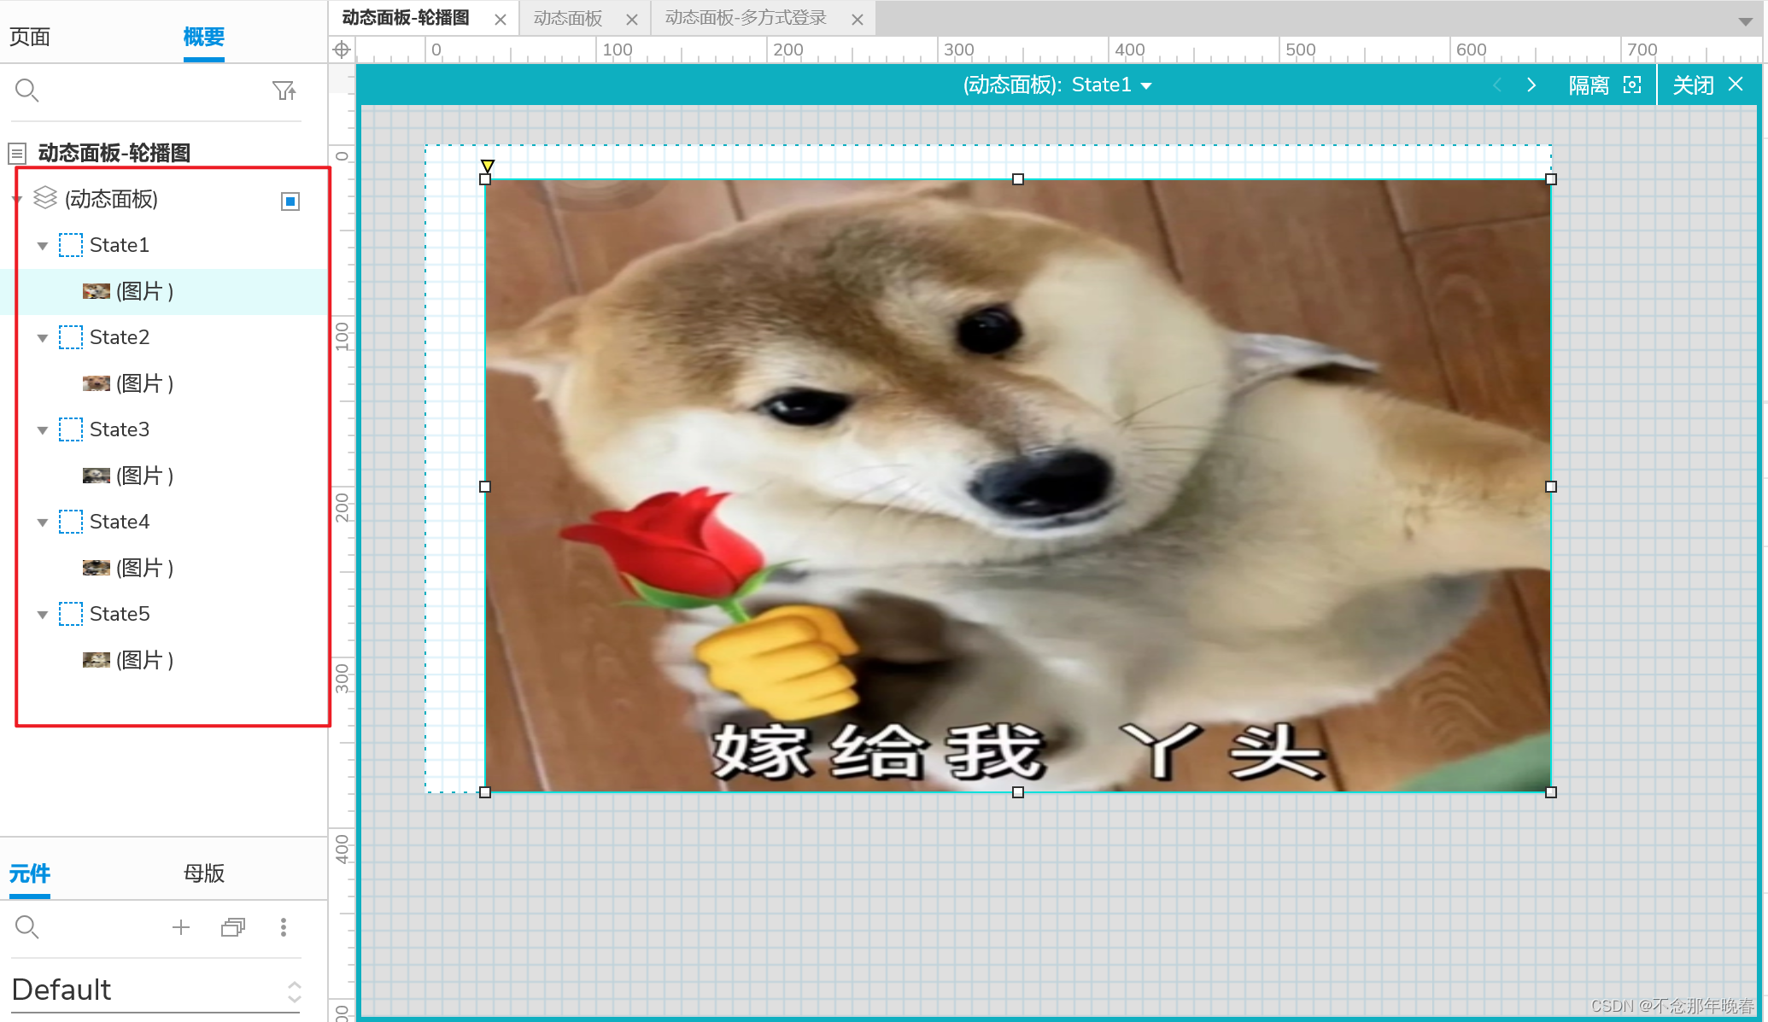Click the add library plus icon

tap(181, 927)
